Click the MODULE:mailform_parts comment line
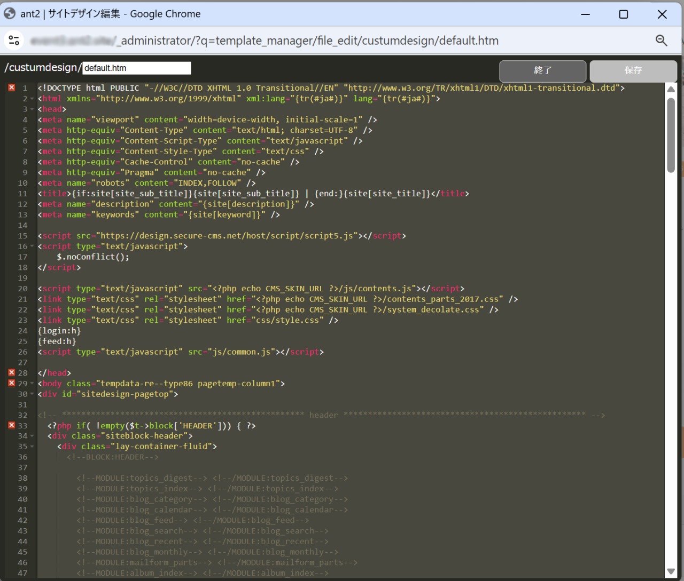Viewport: 684px width, 581px height. tap(217, 562)
